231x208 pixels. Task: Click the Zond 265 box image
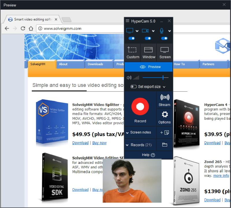click(x=186, y=181)
